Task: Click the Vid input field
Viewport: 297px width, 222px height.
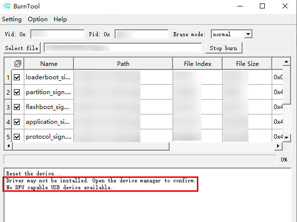Action: tap(58, 34)
